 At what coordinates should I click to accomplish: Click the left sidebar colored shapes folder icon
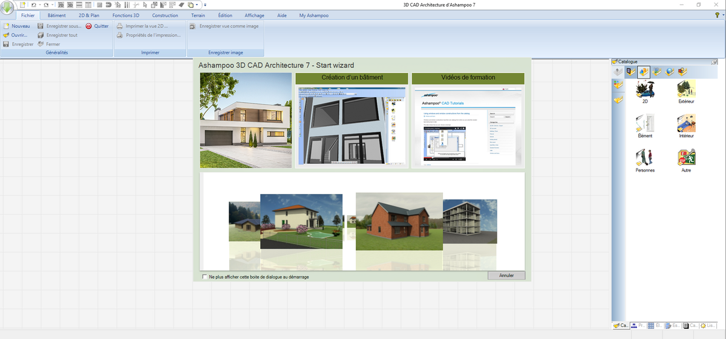tap(618, 84)
